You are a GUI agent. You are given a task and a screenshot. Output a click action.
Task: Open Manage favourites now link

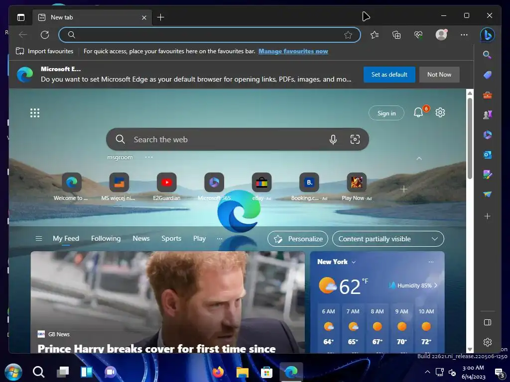pyautogui.click(x=293, y=51)
